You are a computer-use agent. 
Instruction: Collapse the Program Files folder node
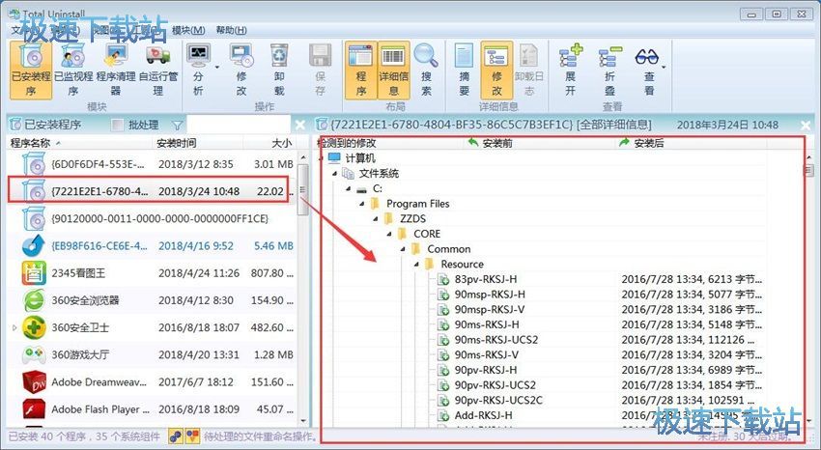pos(362,204)
